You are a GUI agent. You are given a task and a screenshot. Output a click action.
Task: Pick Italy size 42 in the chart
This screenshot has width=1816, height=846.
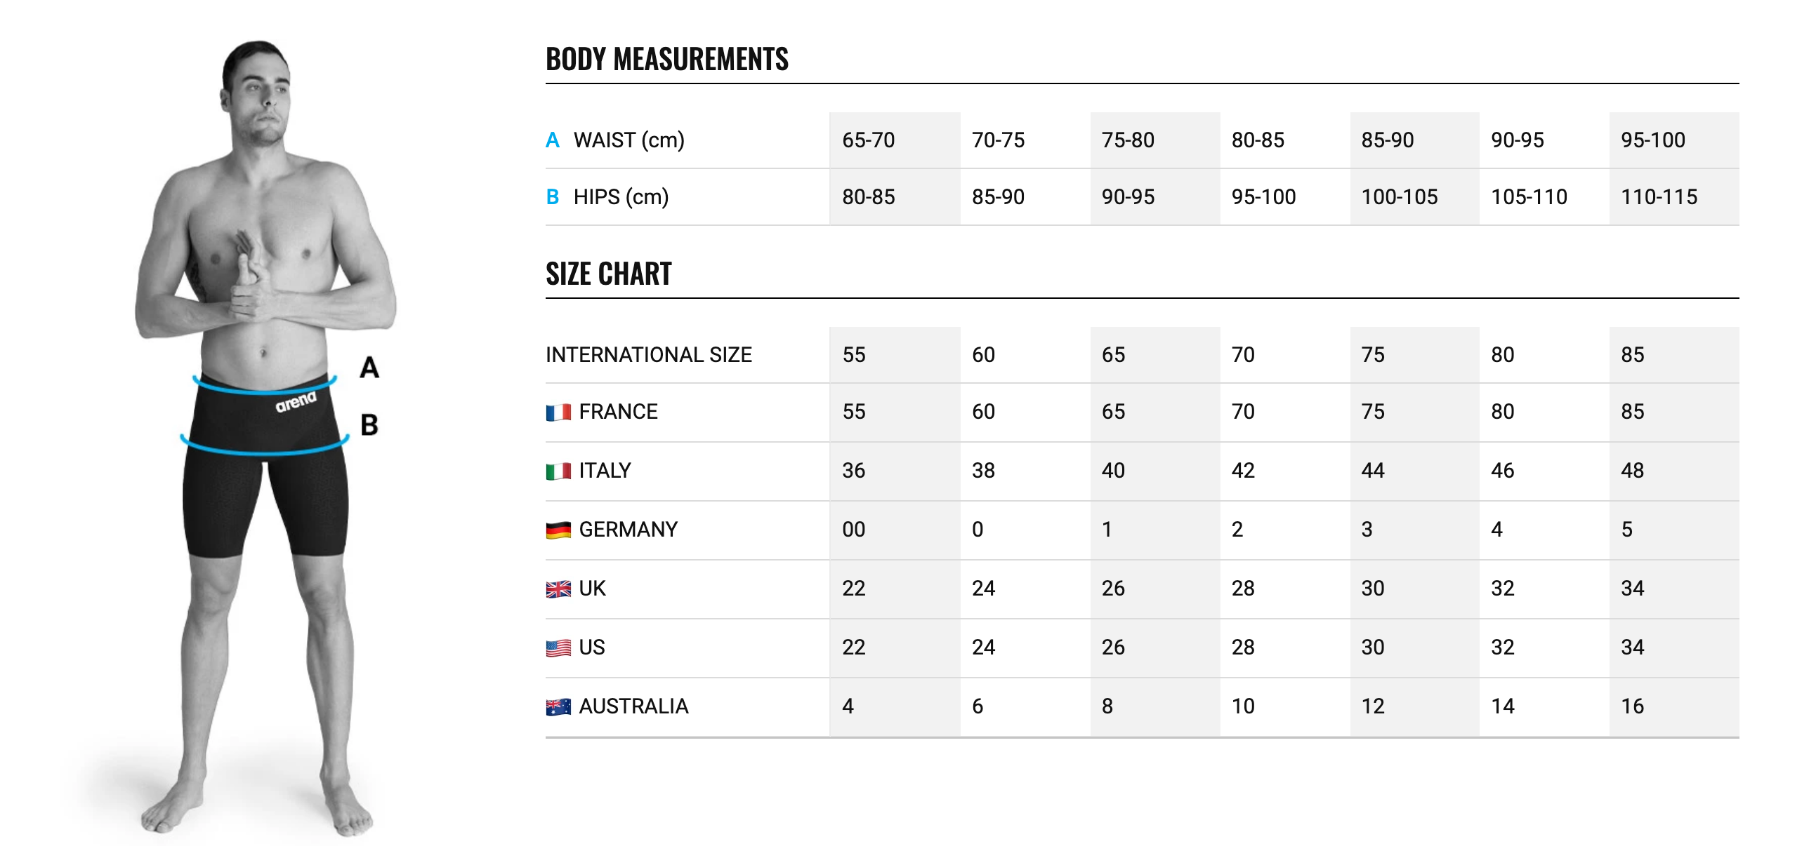pyautogui.click(x=1243, y=471)
